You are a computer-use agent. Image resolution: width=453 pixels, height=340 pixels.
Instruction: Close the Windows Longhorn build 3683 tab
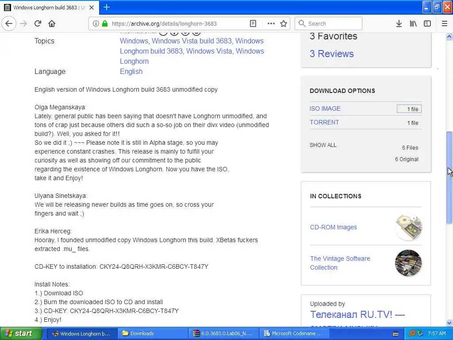point(92,8)
